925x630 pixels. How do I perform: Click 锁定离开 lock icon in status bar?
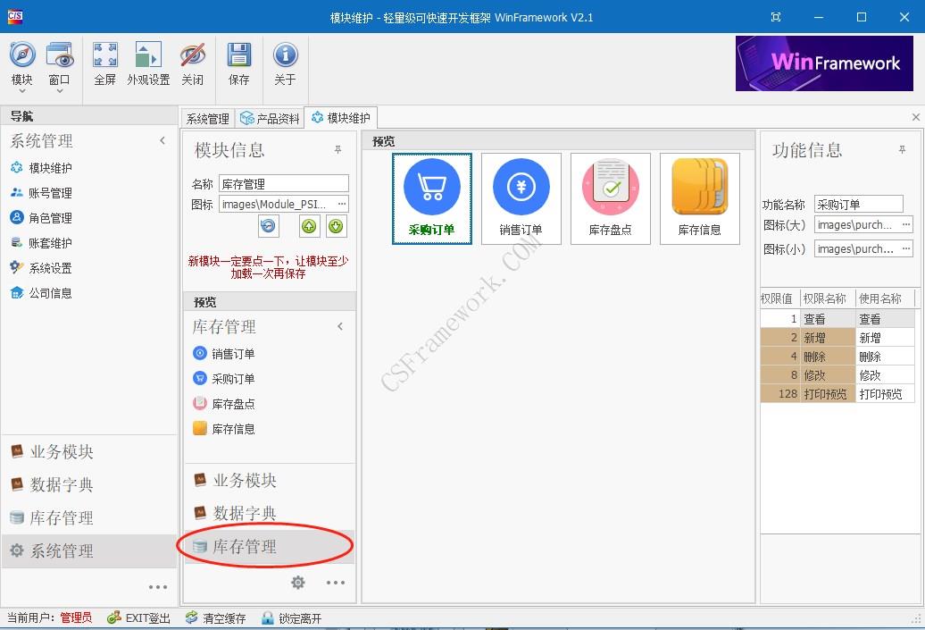point(290,617)
